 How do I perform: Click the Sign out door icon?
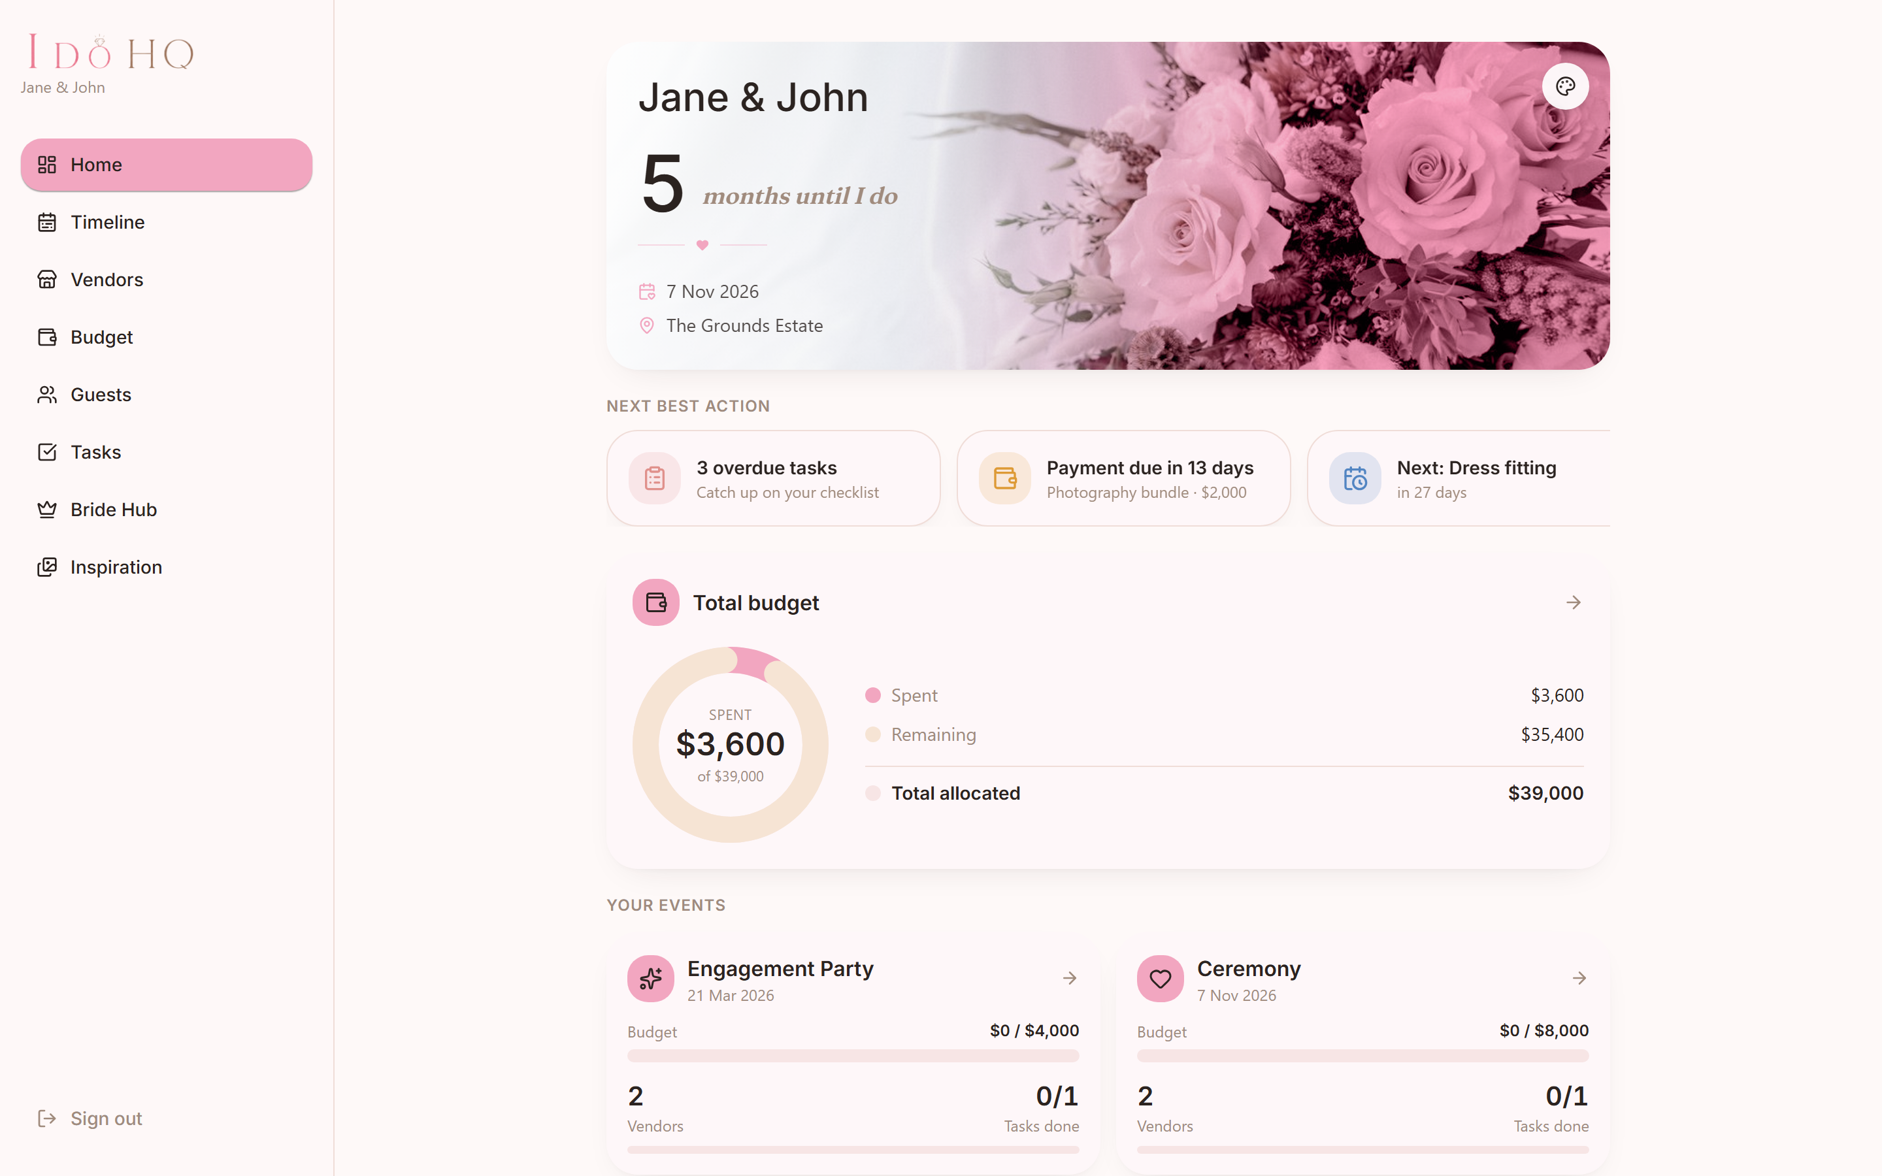point(46,1119)
